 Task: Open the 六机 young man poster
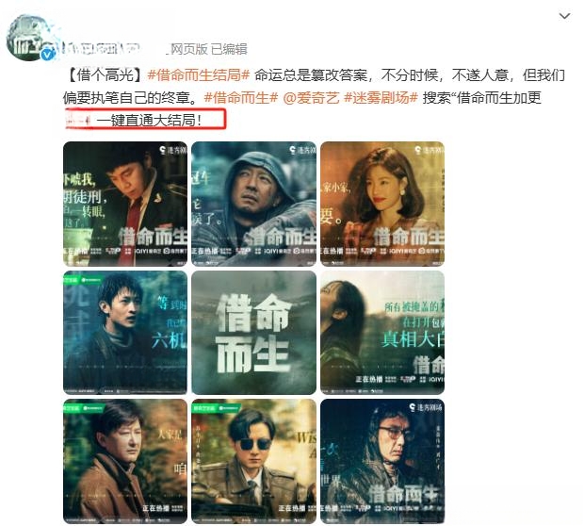click(125, 333)
